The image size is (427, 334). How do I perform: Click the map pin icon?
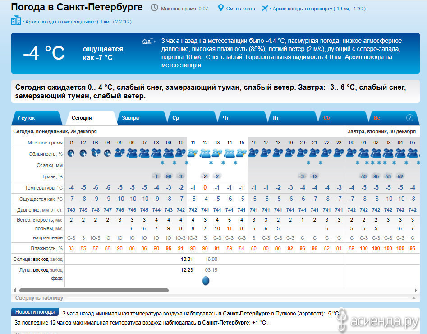pos(220,8)
